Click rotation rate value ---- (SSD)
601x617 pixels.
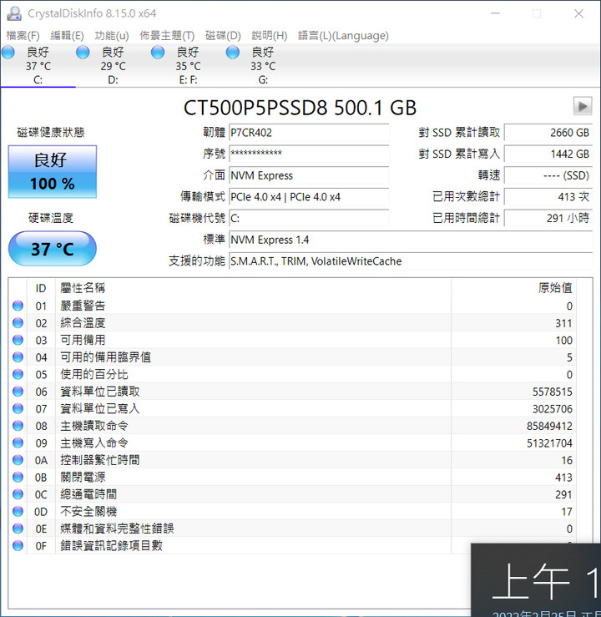pos(548,175)
